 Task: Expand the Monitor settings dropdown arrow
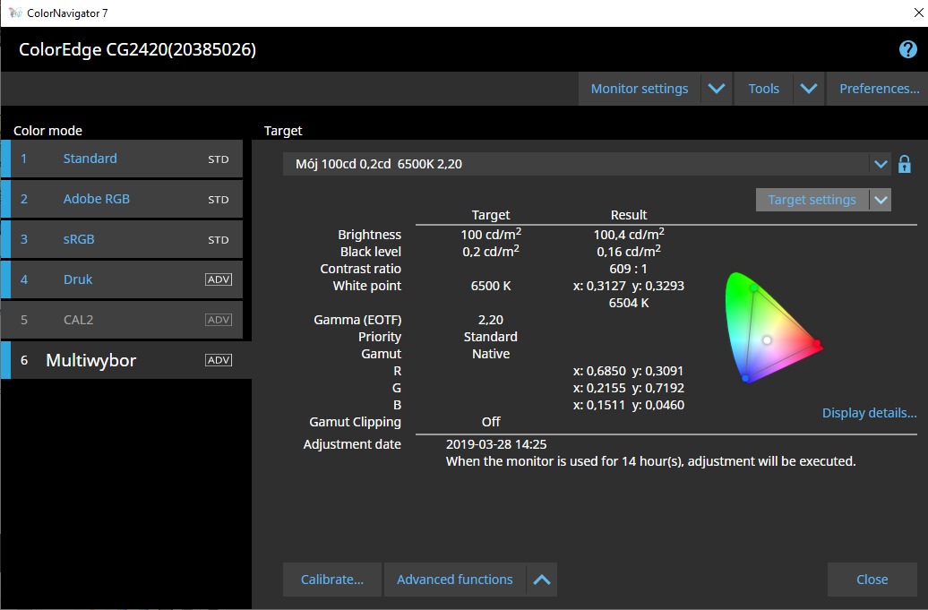716,89
